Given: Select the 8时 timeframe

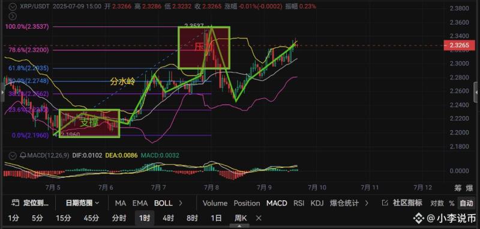Looking at the screenshot, I should pyautogui.click(x=192, y=218).
